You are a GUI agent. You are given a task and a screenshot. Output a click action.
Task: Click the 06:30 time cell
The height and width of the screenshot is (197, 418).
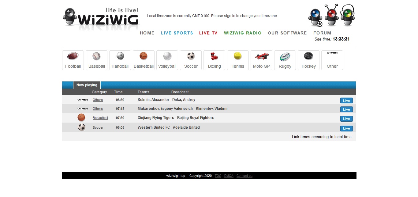point(120,100)
